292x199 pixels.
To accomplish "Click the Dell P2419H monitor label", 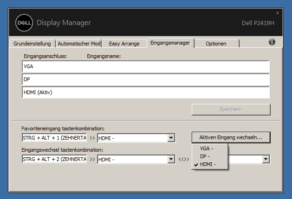I will coord(258,23).
